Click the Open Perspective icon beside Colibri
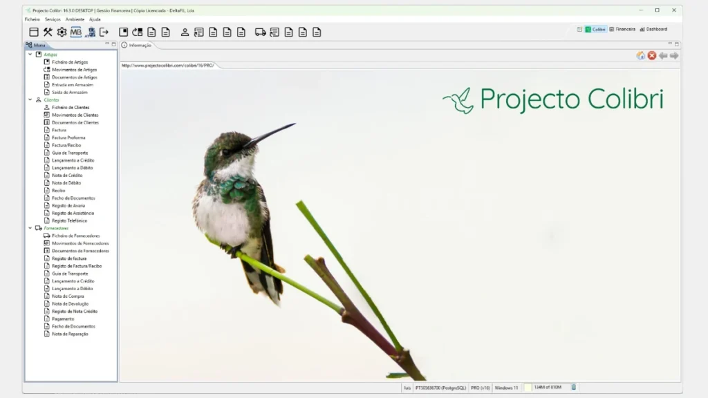The height and width of the screenshot is (398, 708). (x=579, y=29)
